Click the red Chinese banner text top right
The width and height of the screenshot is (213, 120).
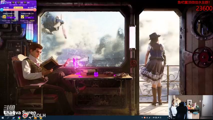tap(194, 2)
